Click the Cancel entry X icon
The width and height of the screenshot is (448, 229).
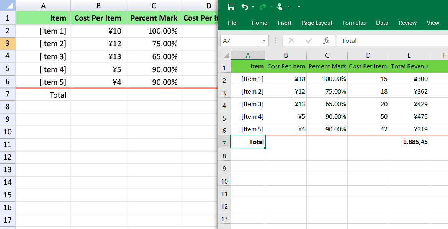pyautogui.click(x=291, y=41)
